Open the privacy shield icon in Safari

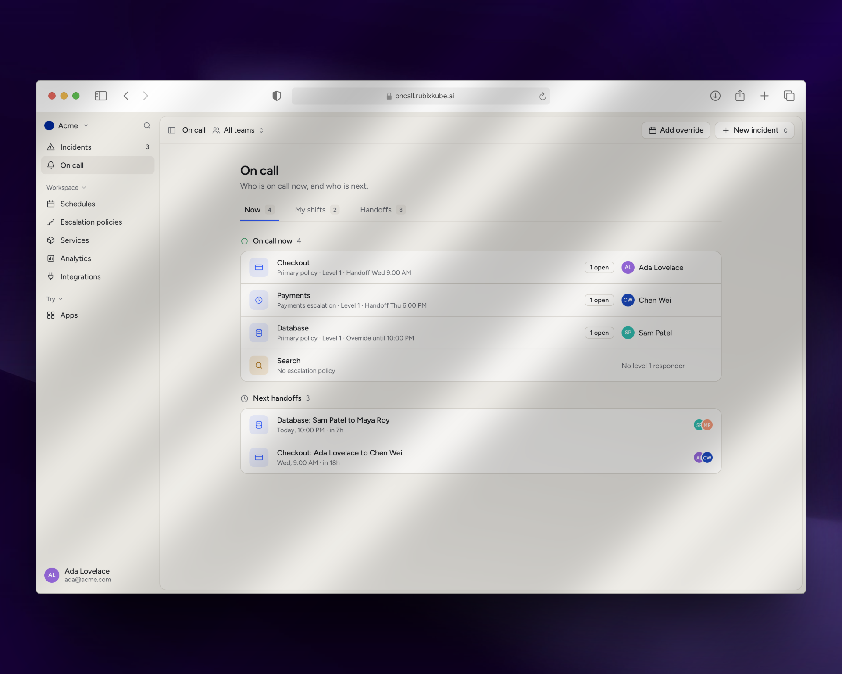coord(277,96)
